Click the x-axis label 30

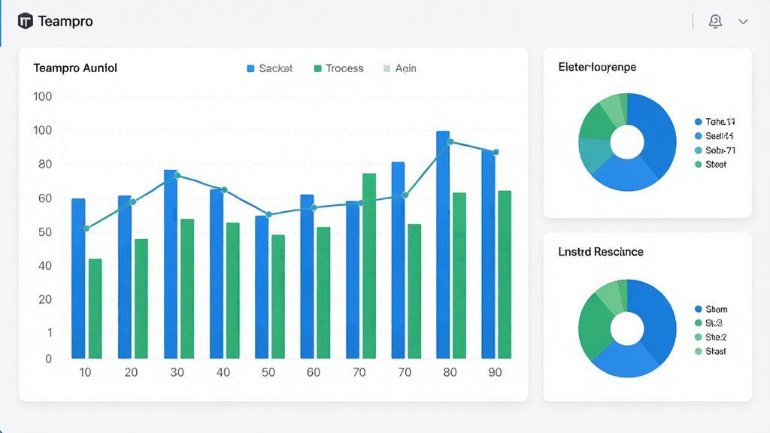pos(177,373)
